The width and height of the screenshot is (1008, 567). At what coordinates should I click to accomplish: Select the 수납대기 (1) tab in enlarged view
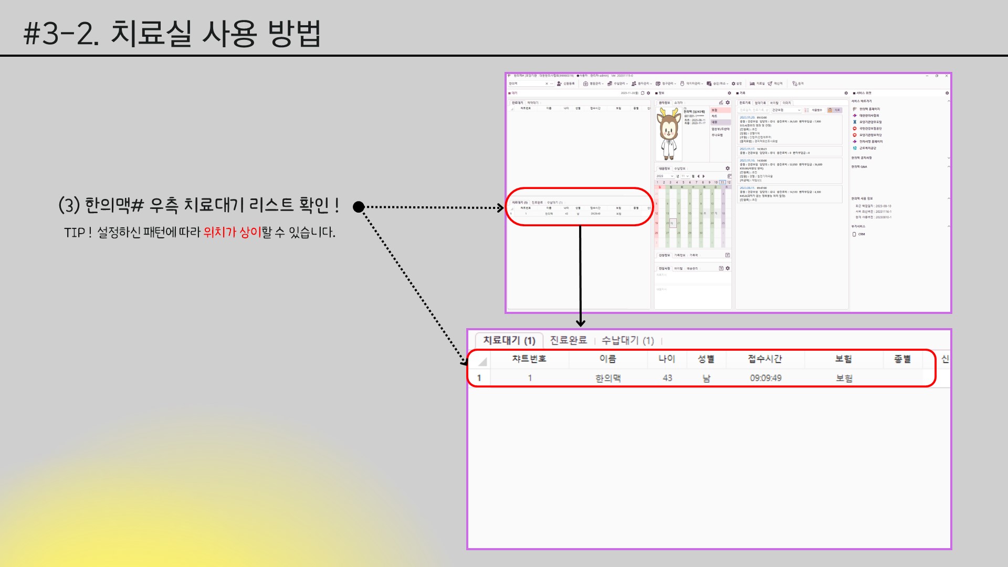point(627,340)
